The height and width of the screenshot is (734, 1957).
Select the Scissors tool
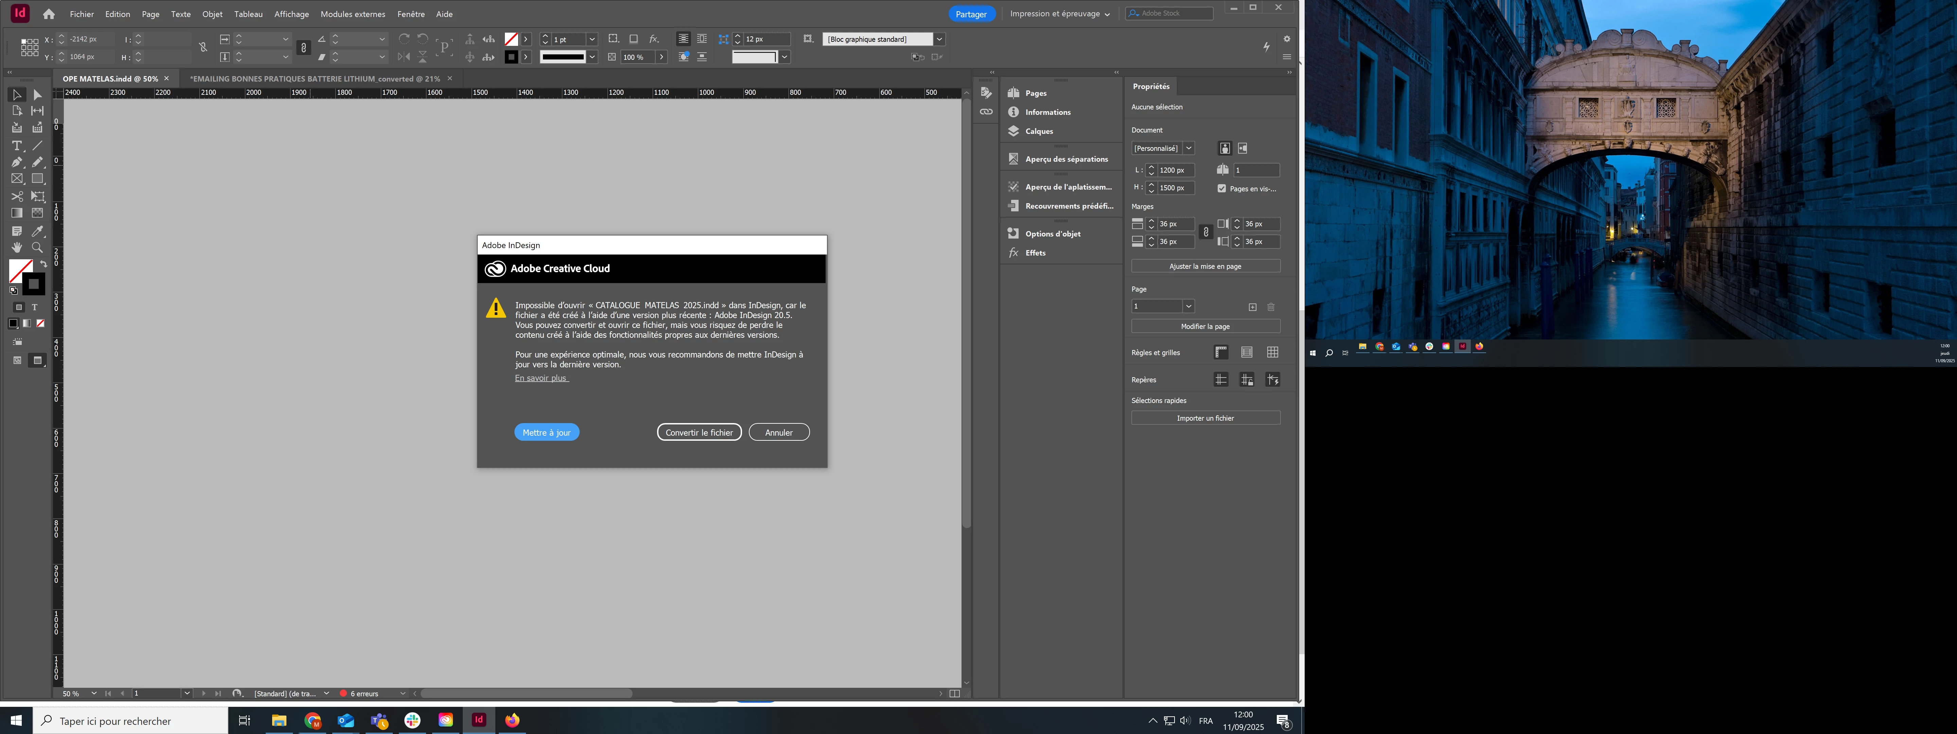(x=17, y=196)
